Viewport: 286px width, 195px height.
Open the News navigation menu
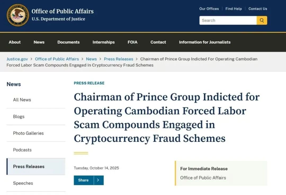39,42
